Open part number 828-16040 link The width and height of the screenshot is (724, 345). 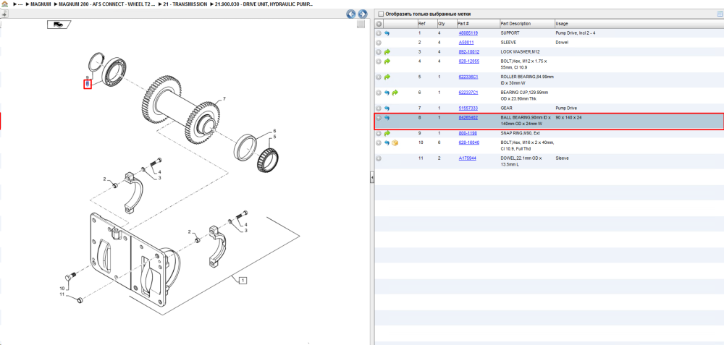click(468, 143)
